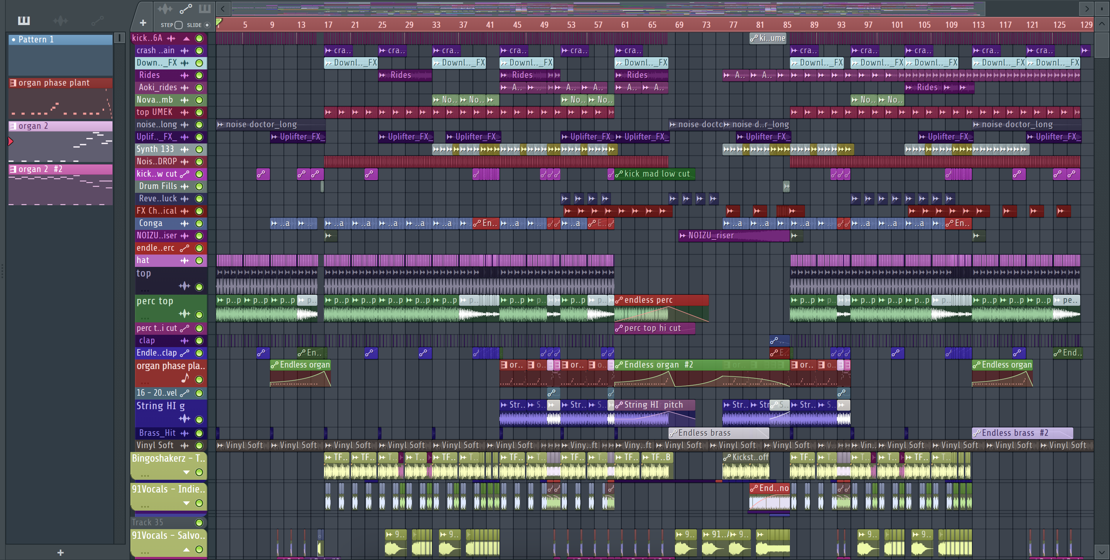1110x560 pixels.
Task: Click the waveform icon on the String HI g track
Action: 184,419
